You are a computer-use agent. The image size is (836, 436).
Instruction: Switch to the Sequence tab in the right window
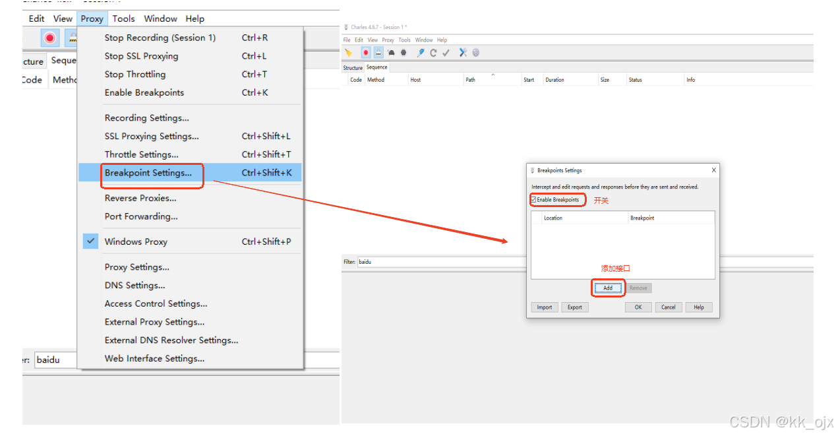(x=377, y=67)
